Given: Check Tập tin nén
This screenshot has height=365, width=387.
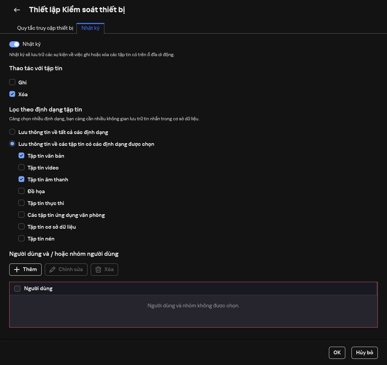Looking at the screenshot, I should 21,239.
